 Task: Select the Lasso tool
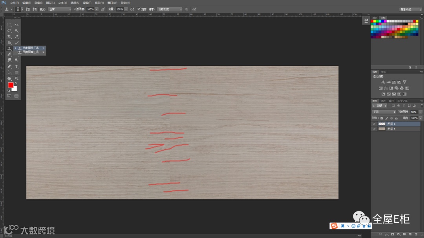9,31
